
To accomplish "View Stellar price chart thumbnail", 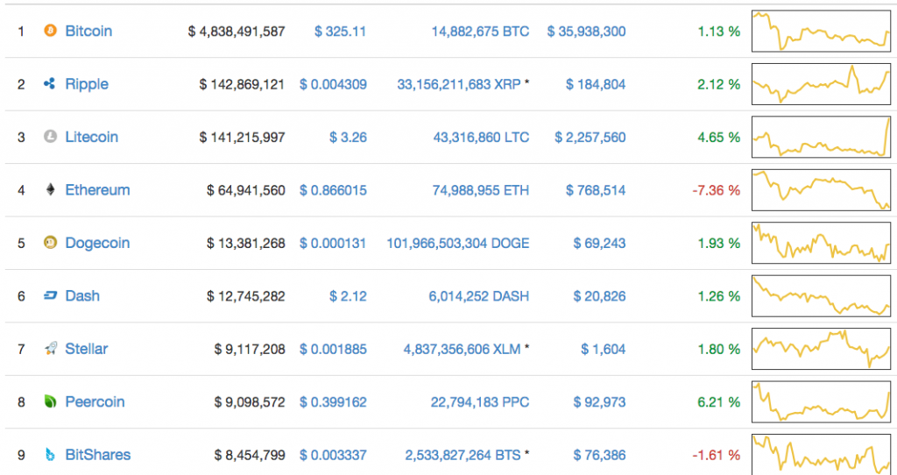I will (821, 349).
